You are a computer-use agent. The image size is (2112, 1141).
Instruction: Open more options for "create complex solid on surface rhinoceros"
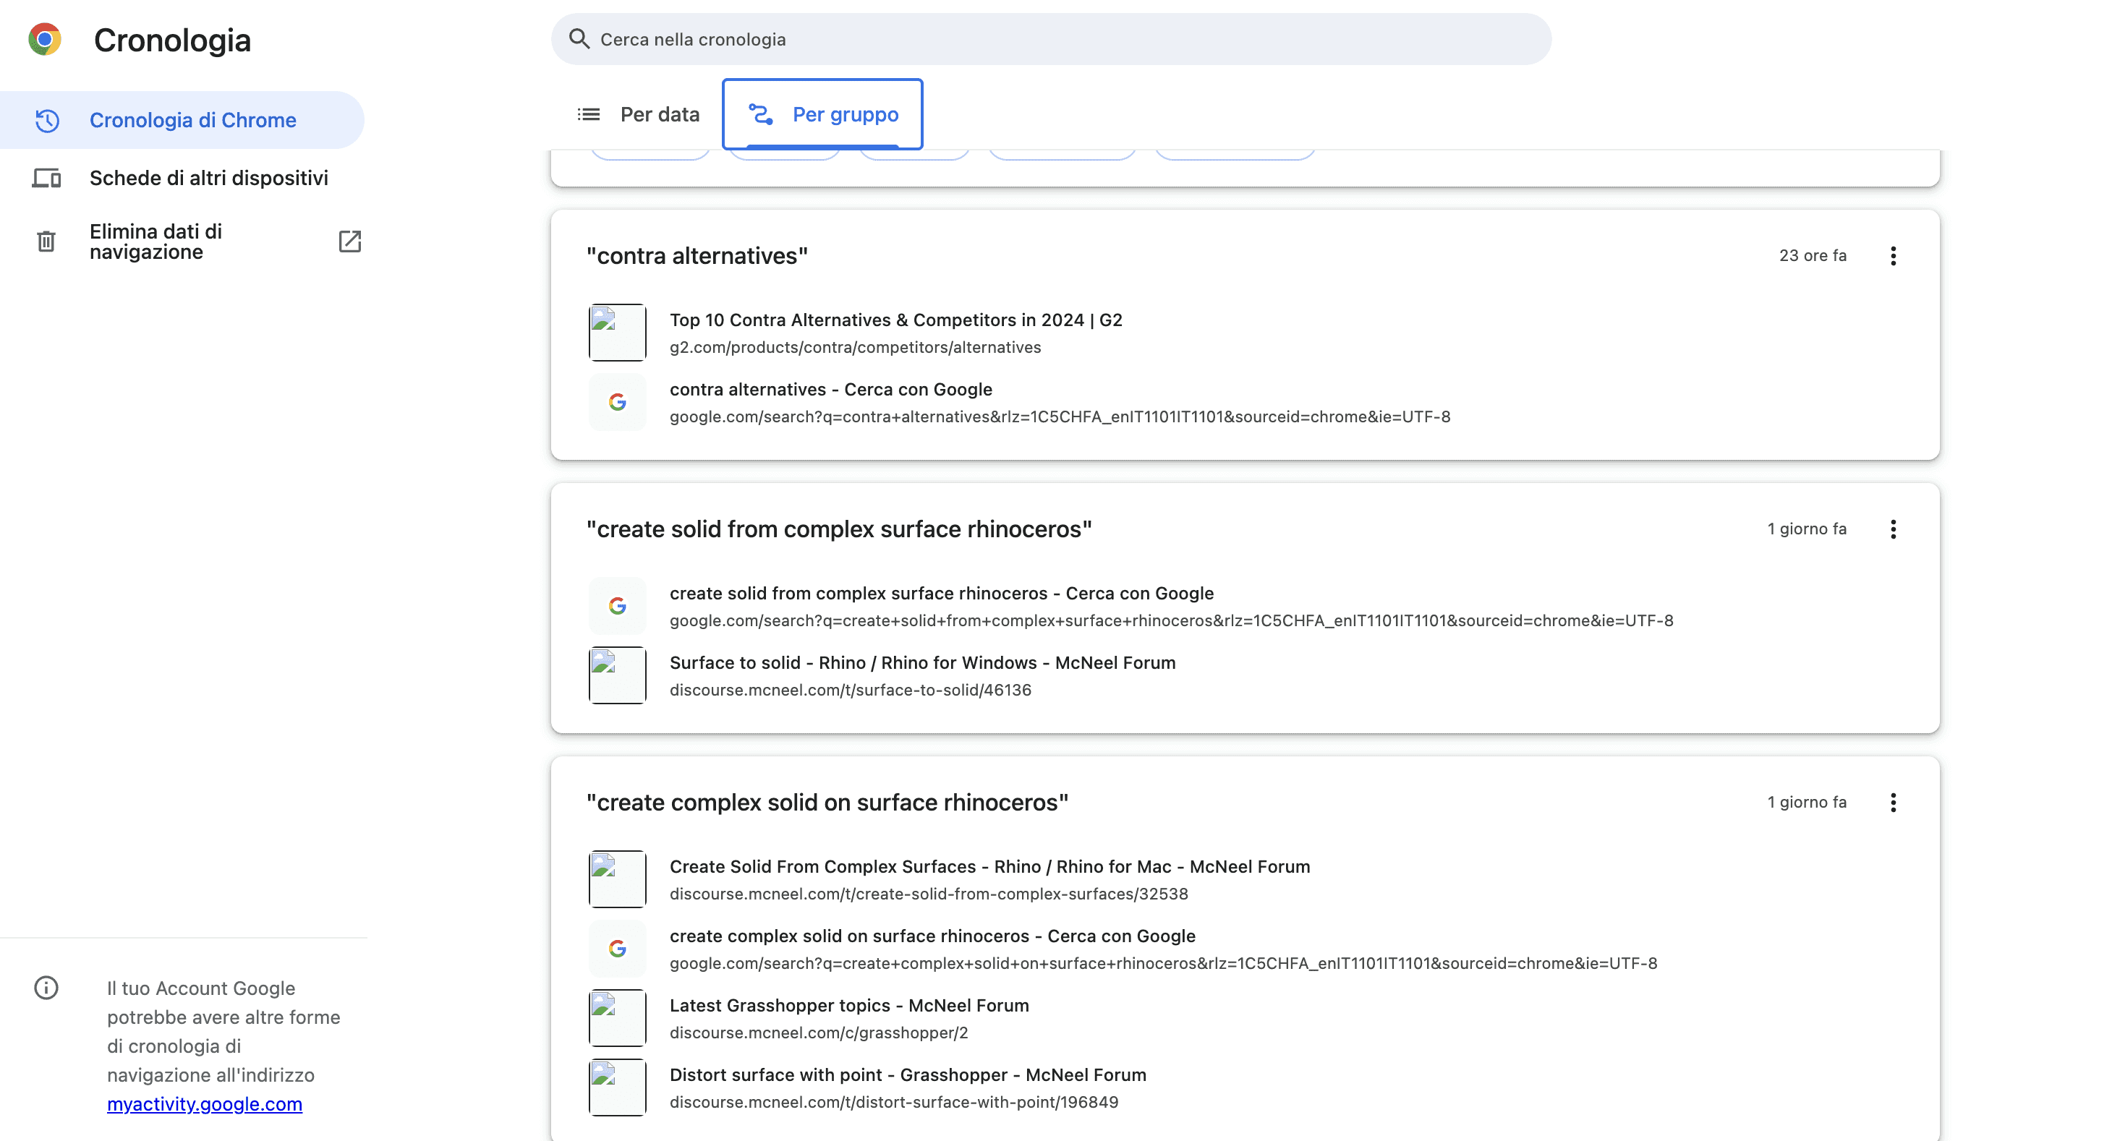coord(1893,803)
